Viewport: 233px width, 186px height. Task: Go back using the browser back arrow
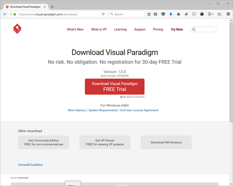(5, 14)
